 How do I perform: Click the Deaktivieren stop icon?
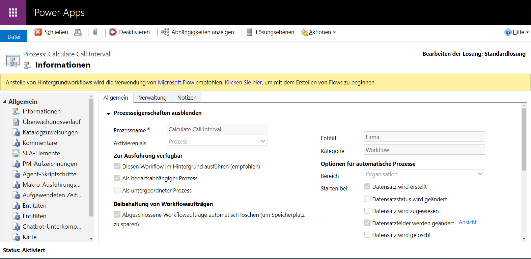[x=113, y=32]
